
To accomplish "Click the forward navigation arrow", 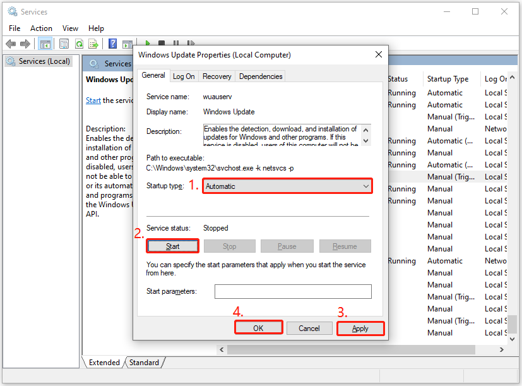I will (x=25, y=44).
